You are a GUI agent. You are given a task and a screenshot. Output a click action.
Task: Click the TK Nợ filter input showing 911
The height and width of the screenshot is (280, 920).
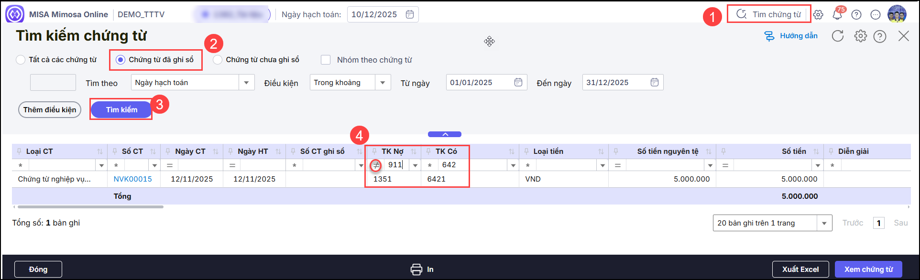click(397, 165)
